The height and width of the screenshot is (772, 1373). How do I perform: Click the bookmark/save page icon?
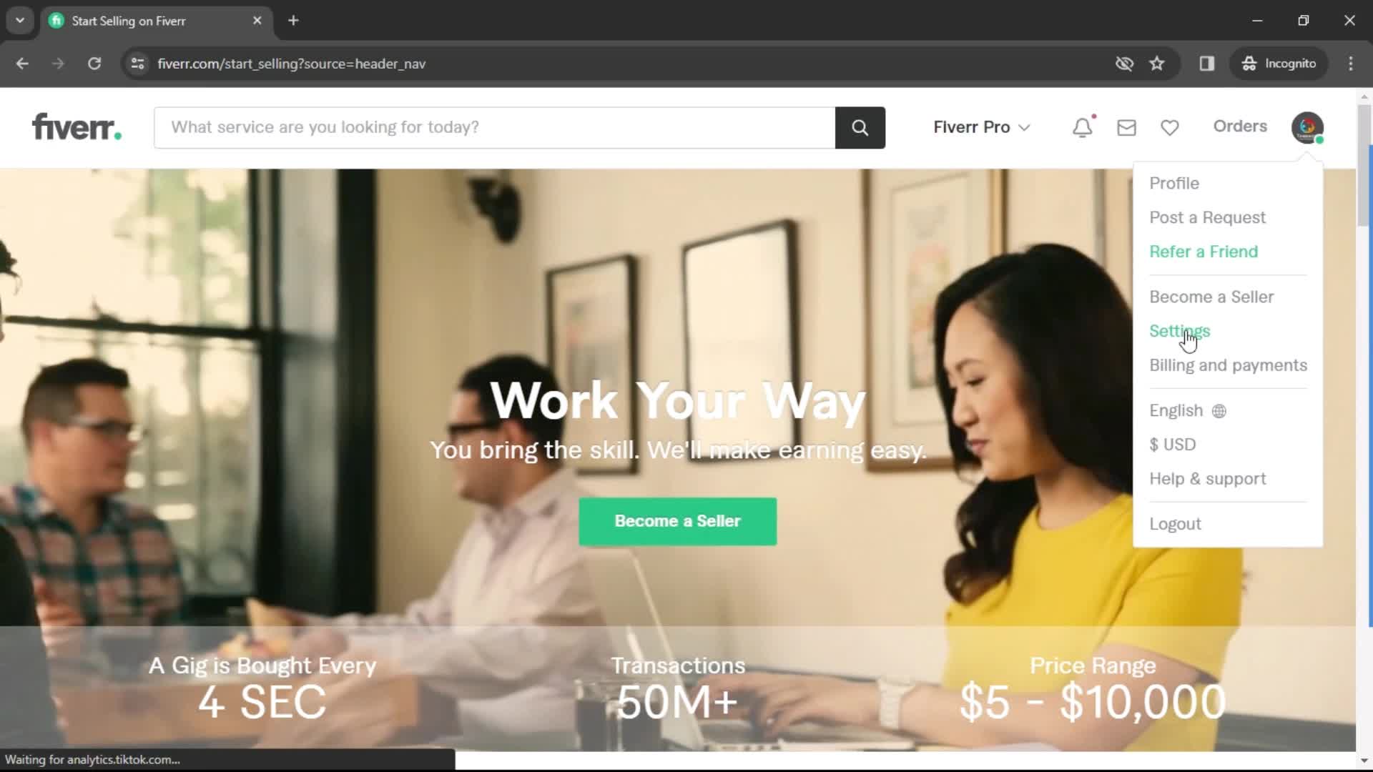click(1157, 63)
